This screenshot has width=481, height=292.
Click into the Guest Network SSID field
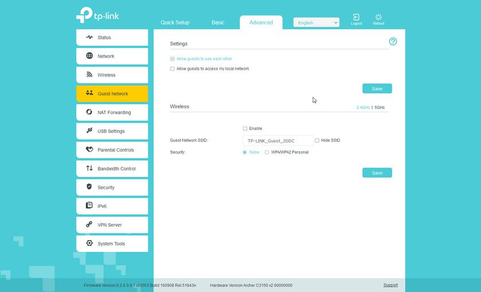click(278, 140)
